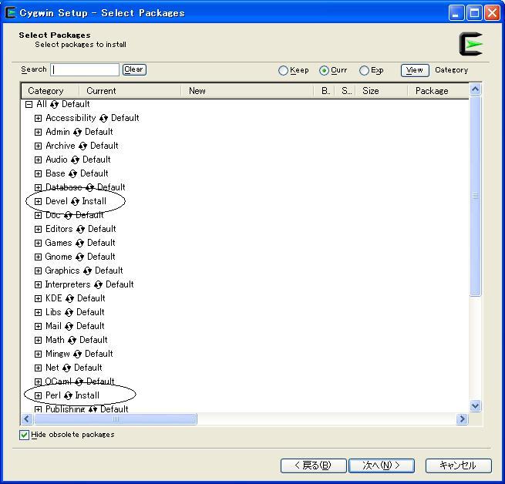Click the scroll left arrow
505x484 pixels.
pyautogui.click(x=27, y=419)
